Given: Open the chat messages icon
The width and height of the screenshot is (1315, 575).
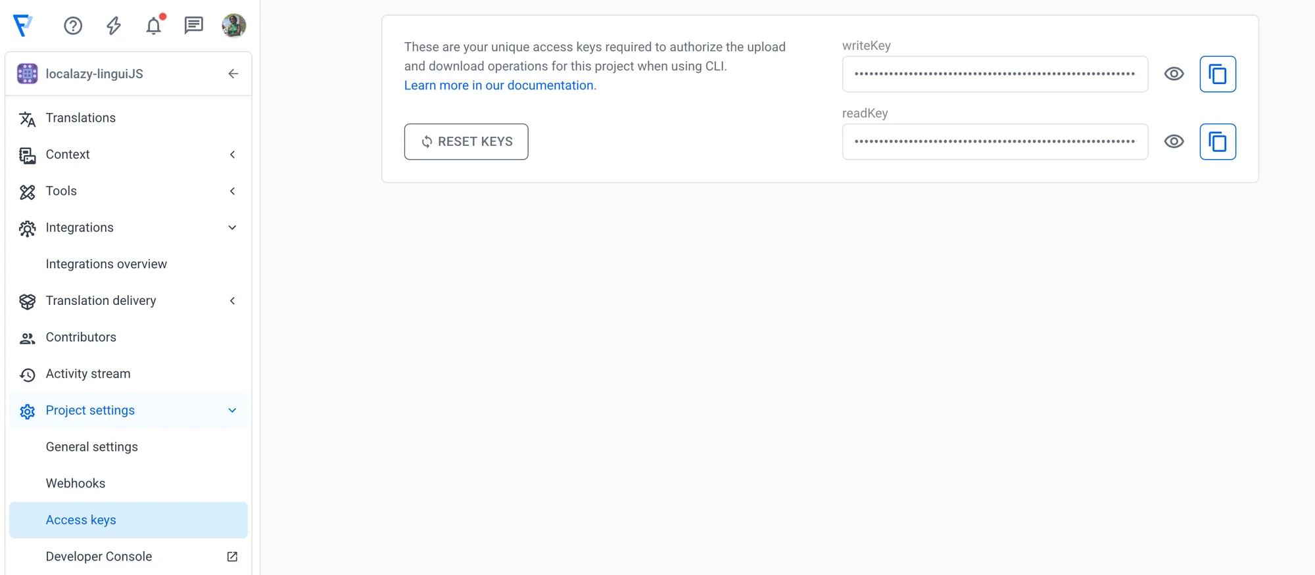Looking at the screenshot, I should click(194, 26).
